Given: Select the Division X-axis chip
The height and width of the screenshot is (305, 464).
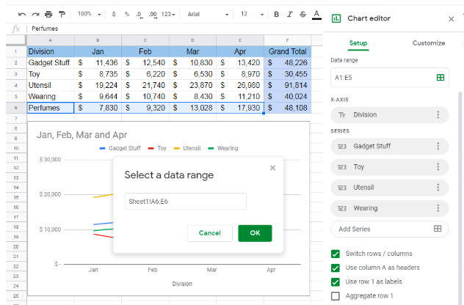Looking at the screenshot, I should tap(389, 114).
